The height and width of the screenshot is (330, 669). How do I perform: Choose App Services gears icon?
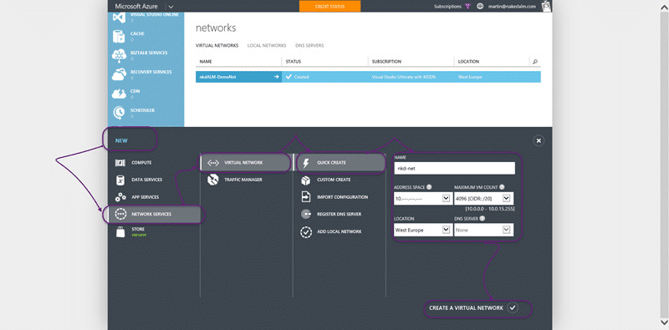click(x=120, y=197)
